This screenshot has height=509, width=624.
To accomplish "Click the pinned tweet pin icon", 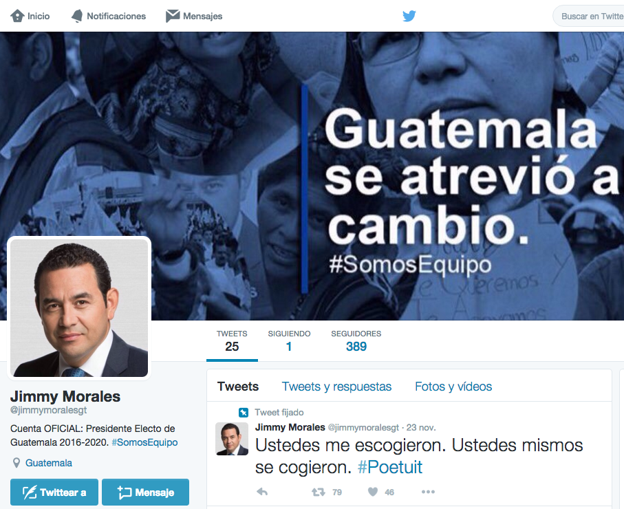I will pyautogui.click(x=244, y=412).
